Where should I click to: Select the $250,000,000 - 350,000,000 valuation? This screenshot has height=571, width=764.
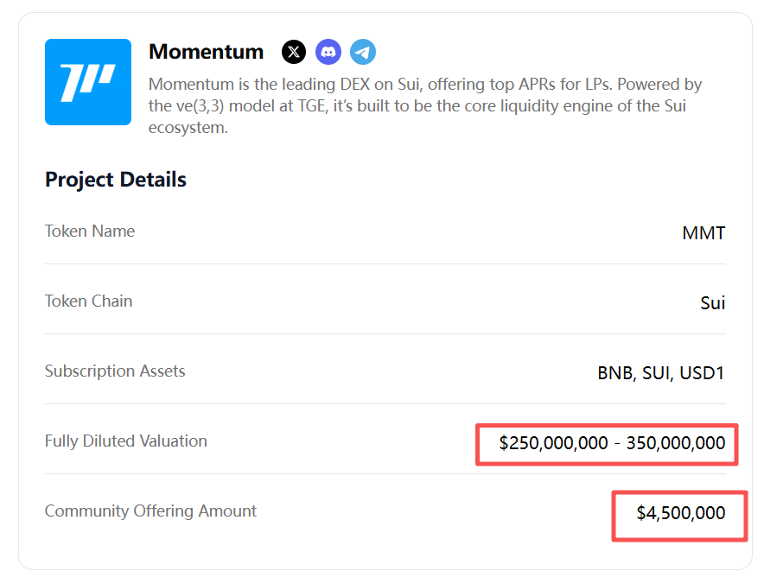pos(612,443)
